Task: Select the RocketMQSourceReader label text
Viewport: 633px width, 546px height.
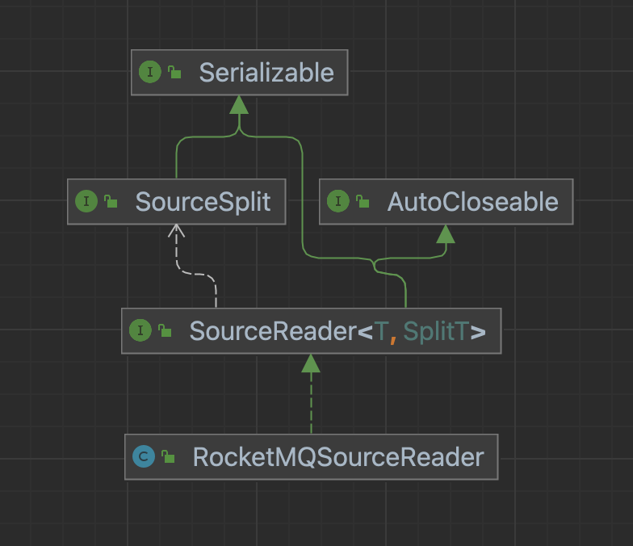Action: [x=338, y=457]
